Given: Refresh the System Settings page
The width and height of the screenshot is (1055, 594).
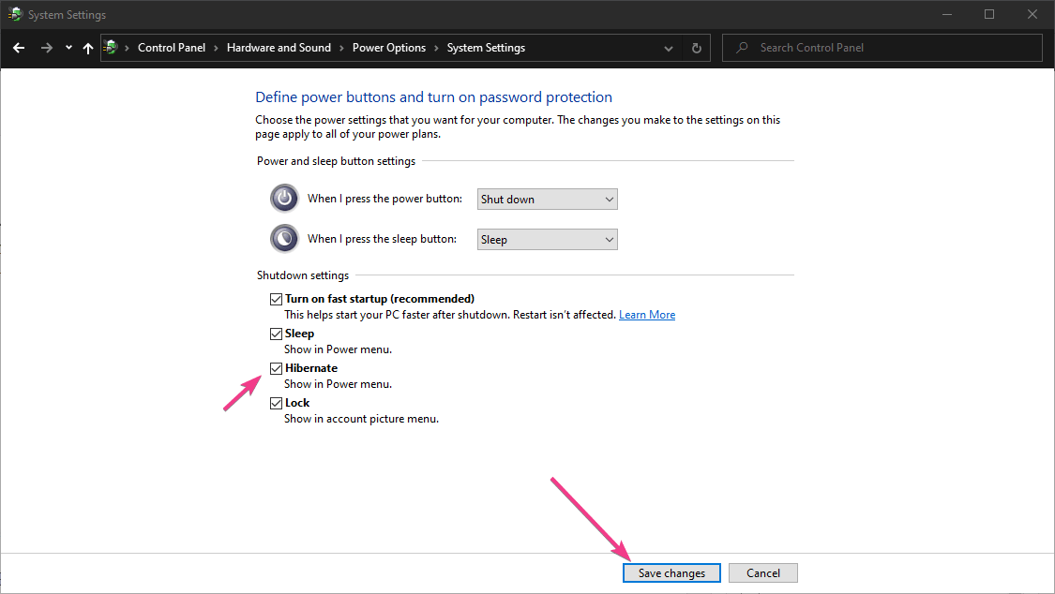Looking at the screenshot, I should 697,49.
